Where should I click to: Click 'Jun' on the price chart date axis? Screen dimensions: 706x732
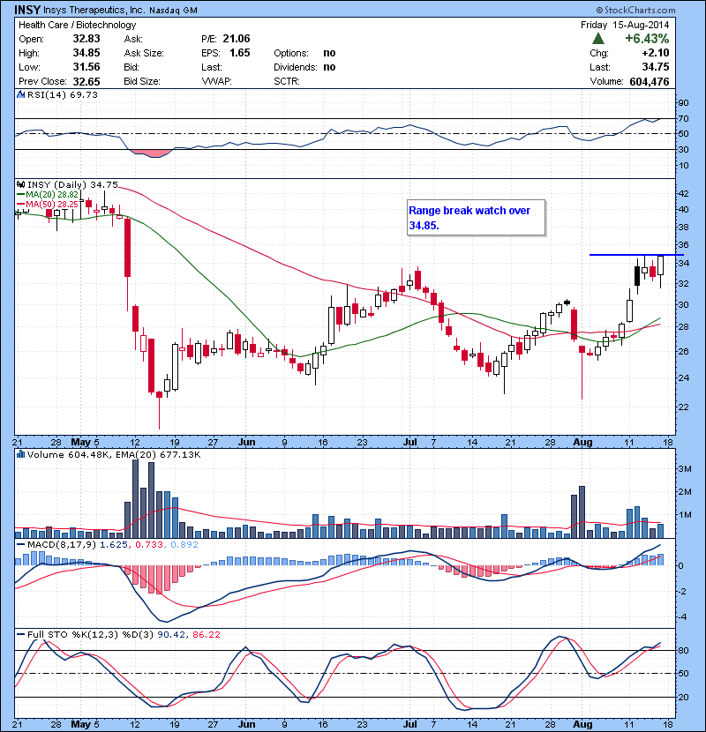(x=246, y=442)
